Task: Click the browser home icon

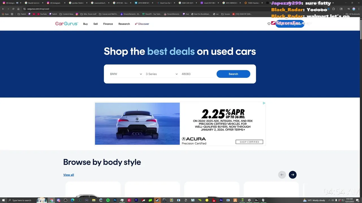Action: (x=18, y=9)
